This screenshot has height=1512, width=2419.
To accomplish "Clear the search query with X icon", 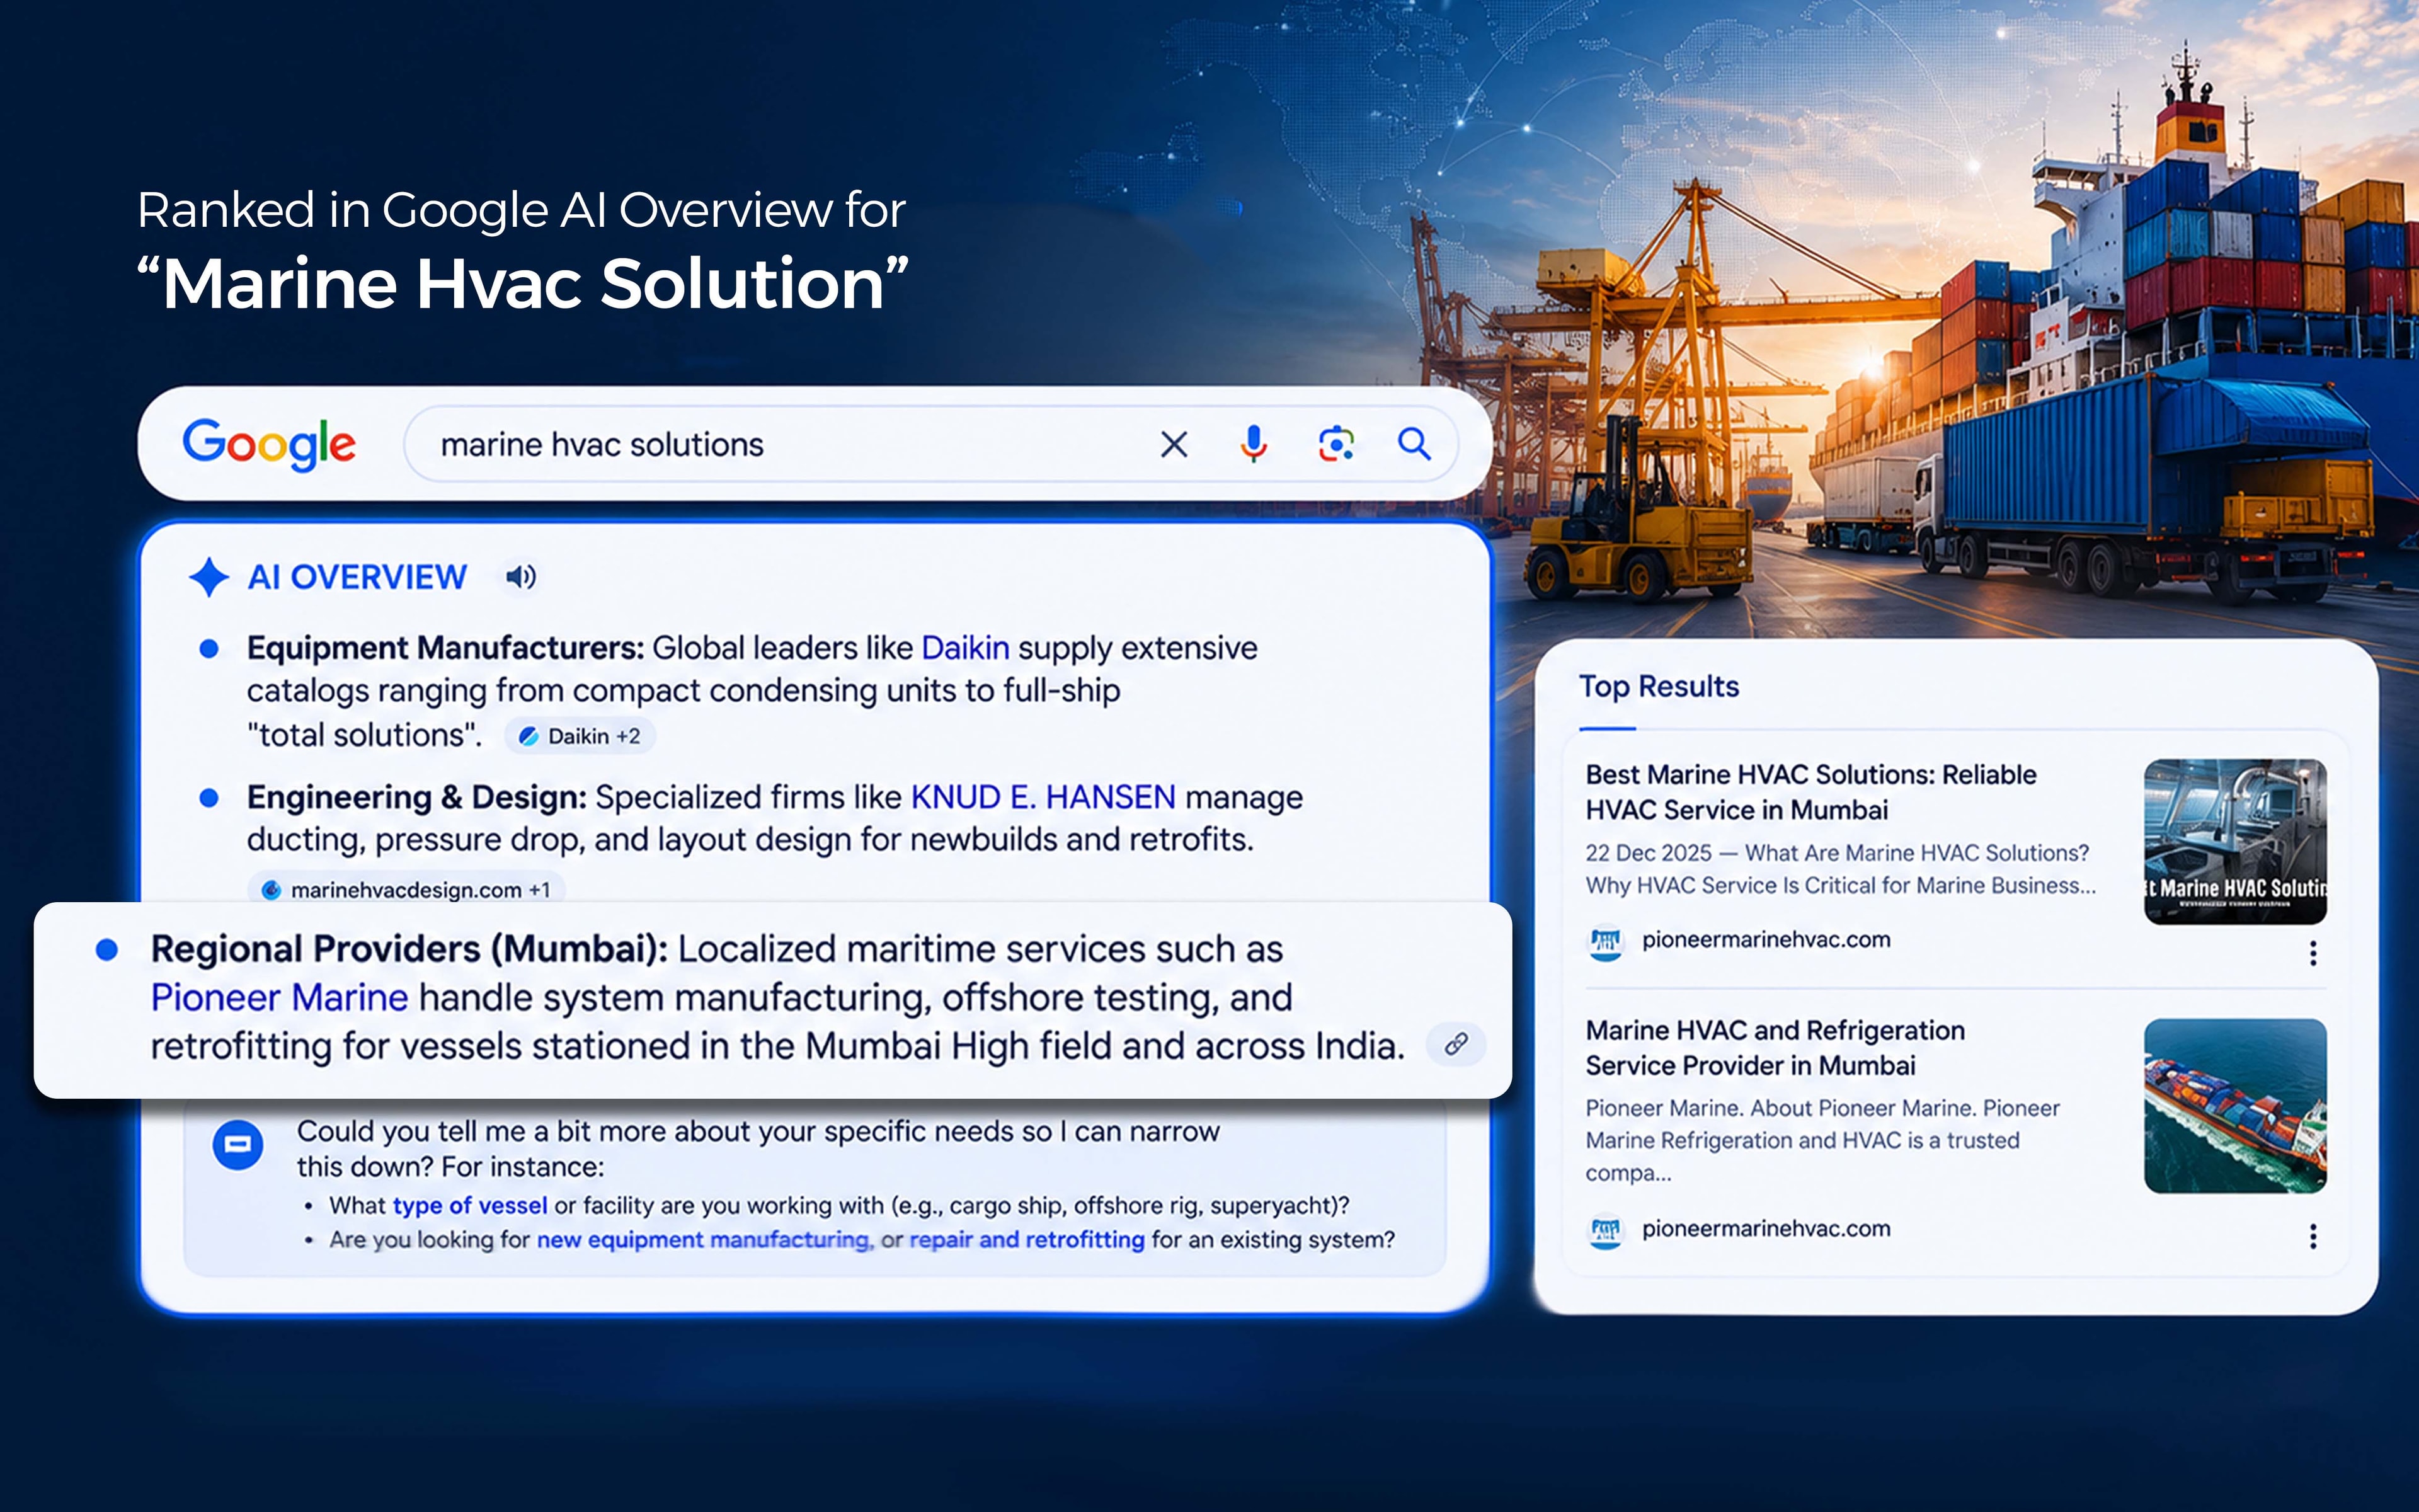I will point(1174,444).
